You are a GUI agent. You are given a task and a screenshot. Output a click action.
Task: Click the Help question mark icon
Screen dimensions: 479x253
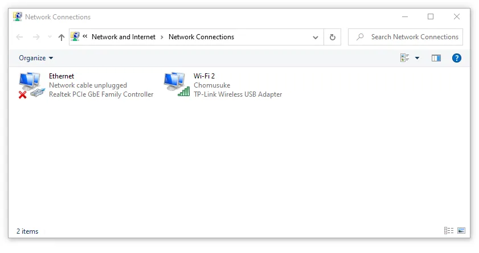(x=456, y=58)
